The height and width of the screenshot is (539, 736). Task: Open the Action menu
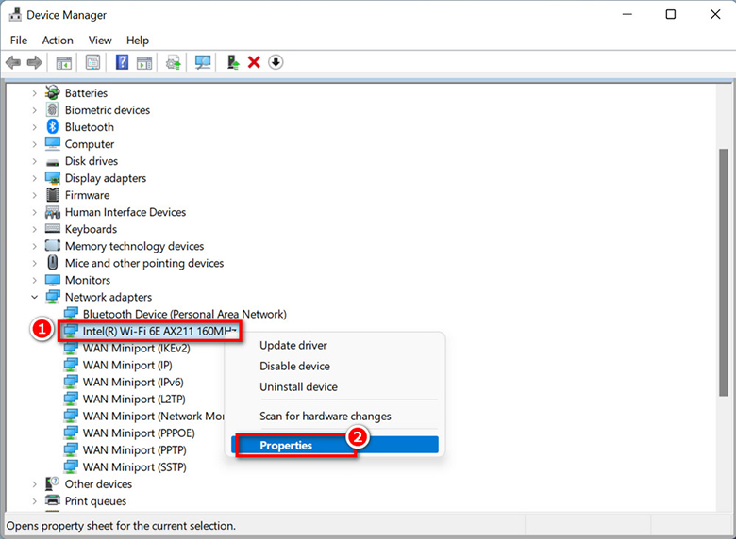58,41
